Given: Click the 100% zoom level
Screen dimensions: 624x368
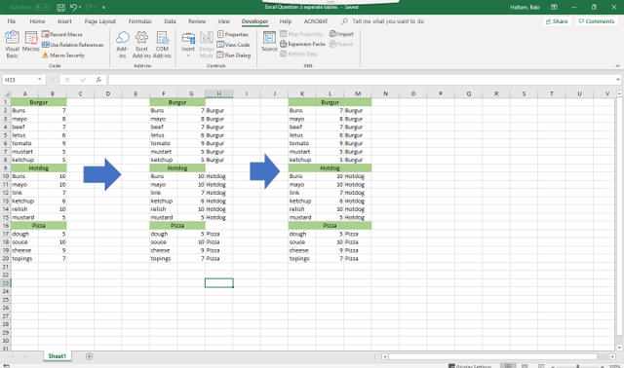Looking at the screenshot, I should [x=614, y=366].
